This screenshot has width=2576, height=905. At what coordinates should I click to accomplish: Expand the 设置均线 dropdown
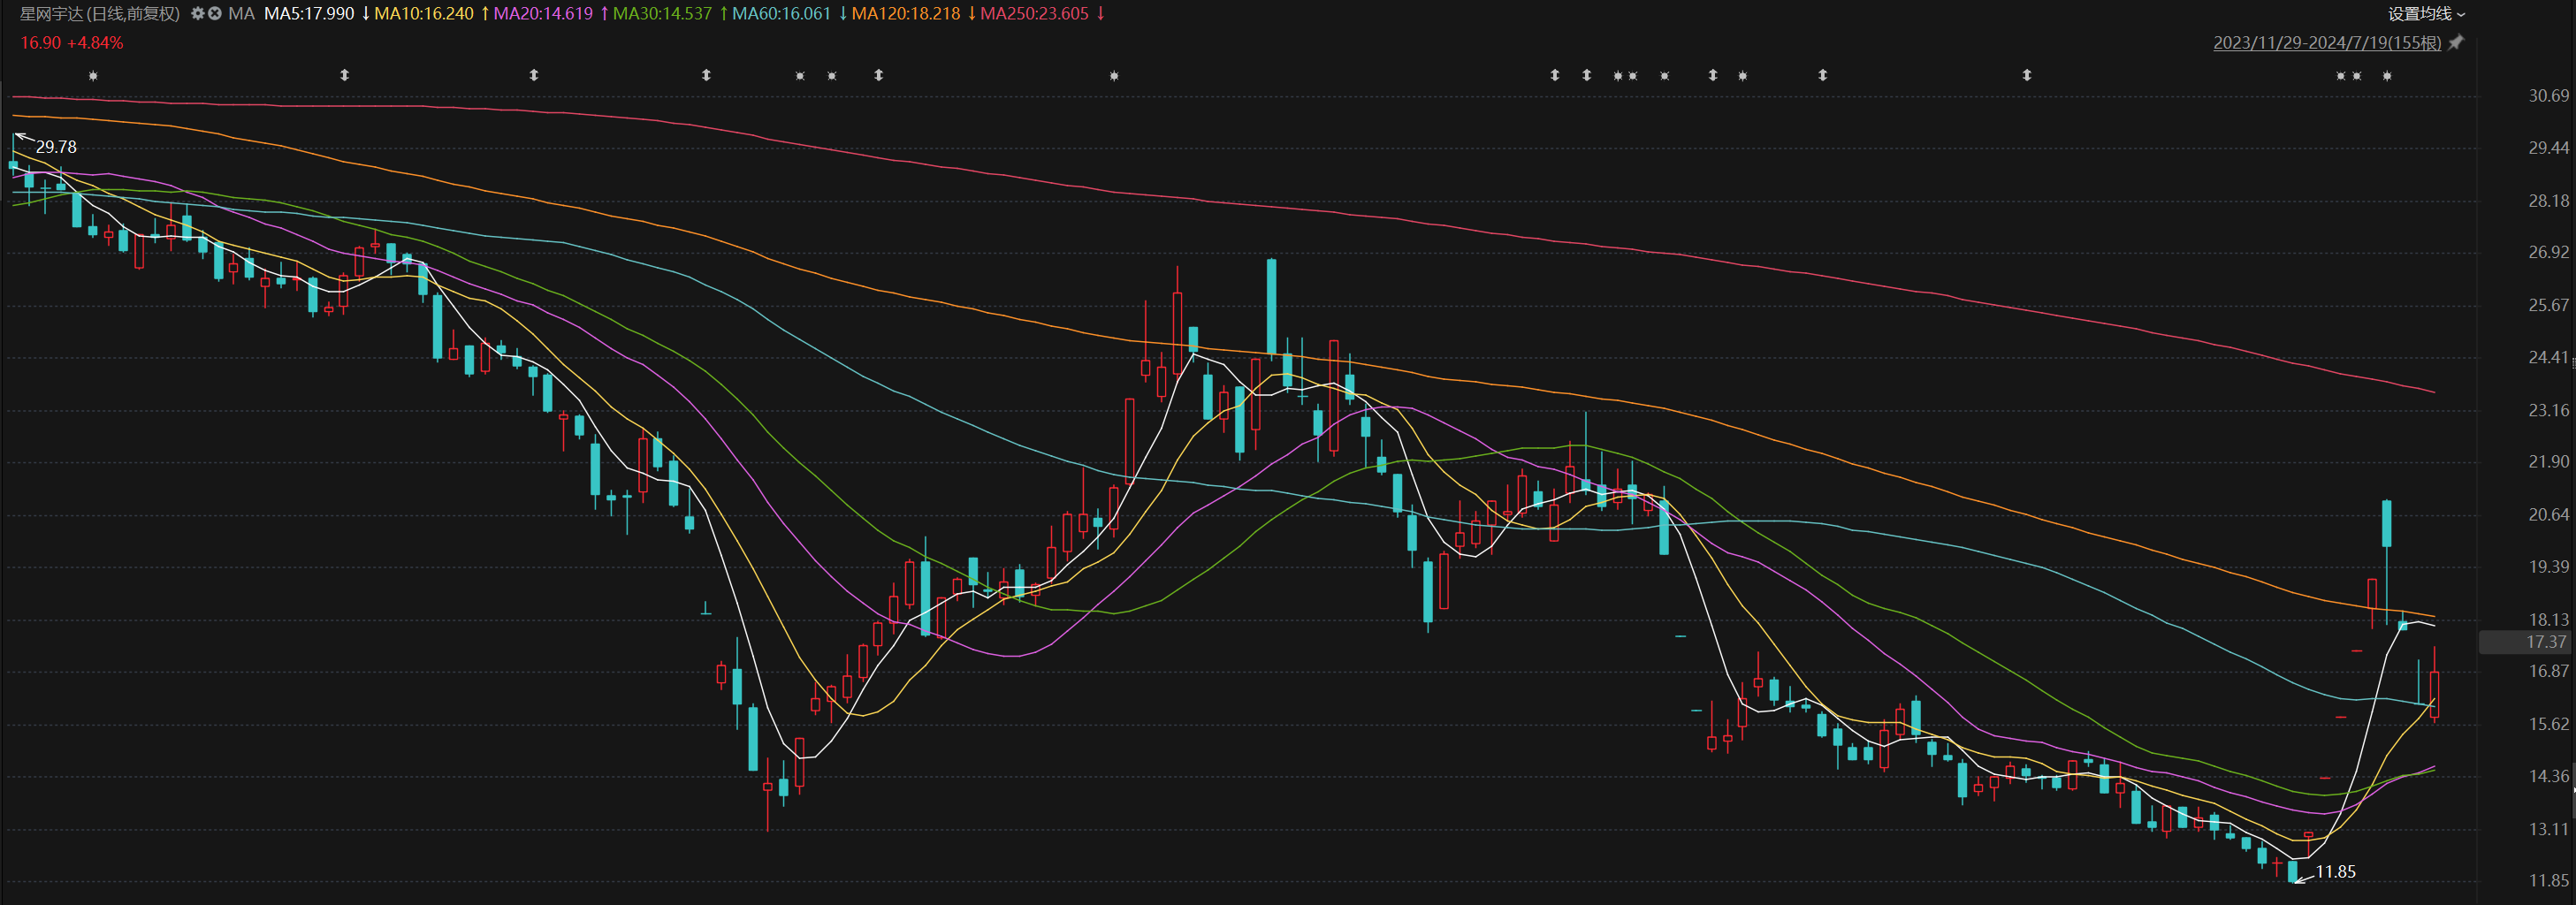tap(2426, 14)
